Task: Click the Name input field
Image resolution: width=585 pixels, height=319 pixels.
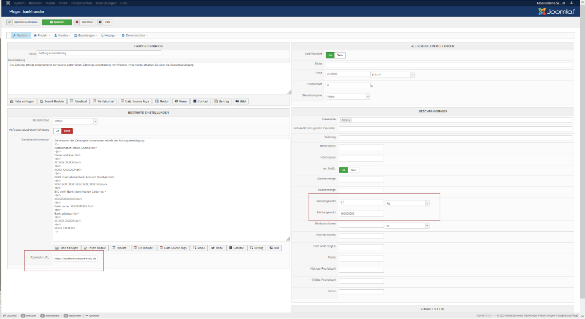Action: point(99,53)
